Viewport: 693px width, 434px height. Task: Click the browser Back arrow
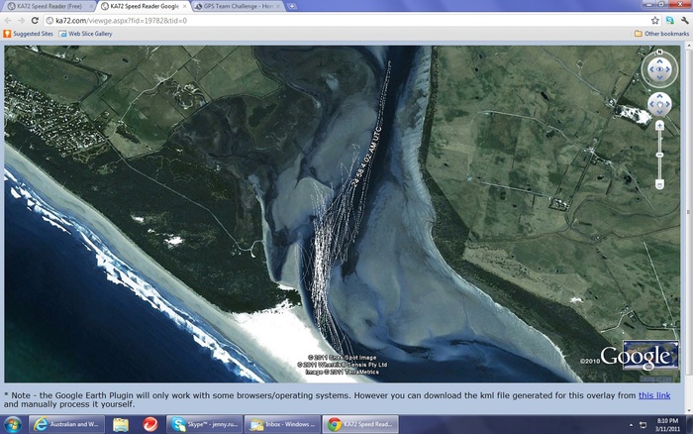(x=9, y=20)
